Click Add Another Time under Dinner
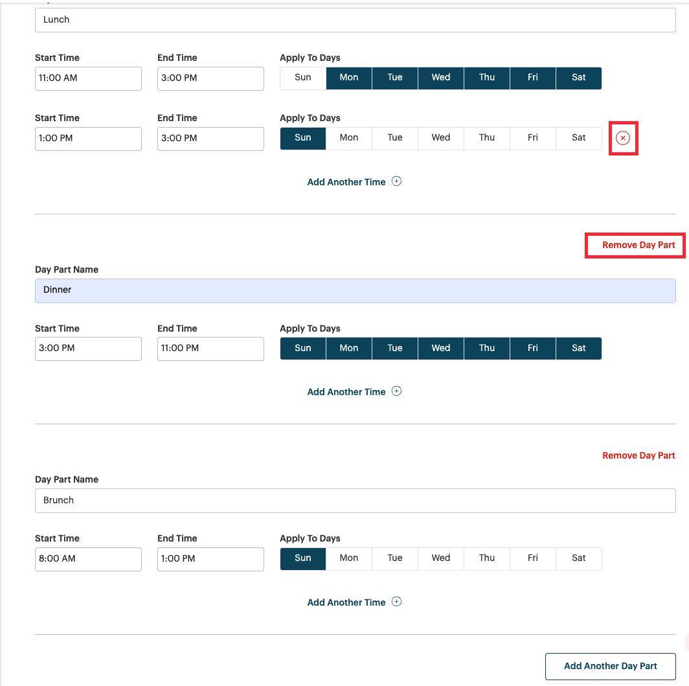This screenshot has width=689, height=686. pos(346,391)
